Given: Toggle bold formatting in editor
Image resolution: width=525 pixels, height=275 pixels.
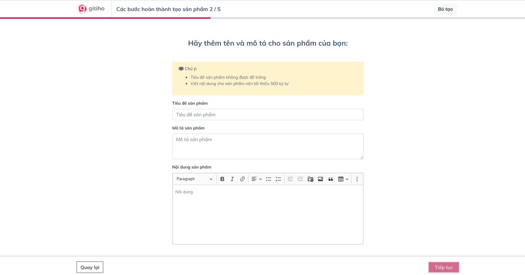Looking at the screenshot, I should [222, 179].
